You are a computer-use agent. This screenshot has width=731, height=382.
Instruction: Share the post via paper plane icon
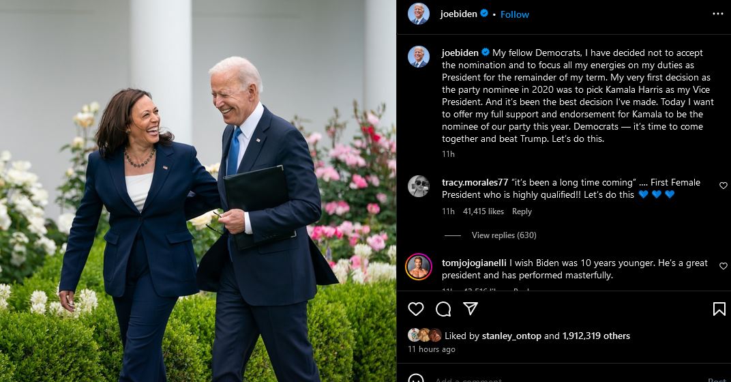point(471,308)
